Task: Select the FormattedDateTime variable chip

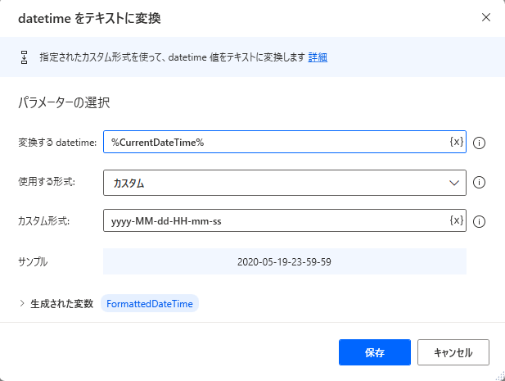Action: click(150, 304)
